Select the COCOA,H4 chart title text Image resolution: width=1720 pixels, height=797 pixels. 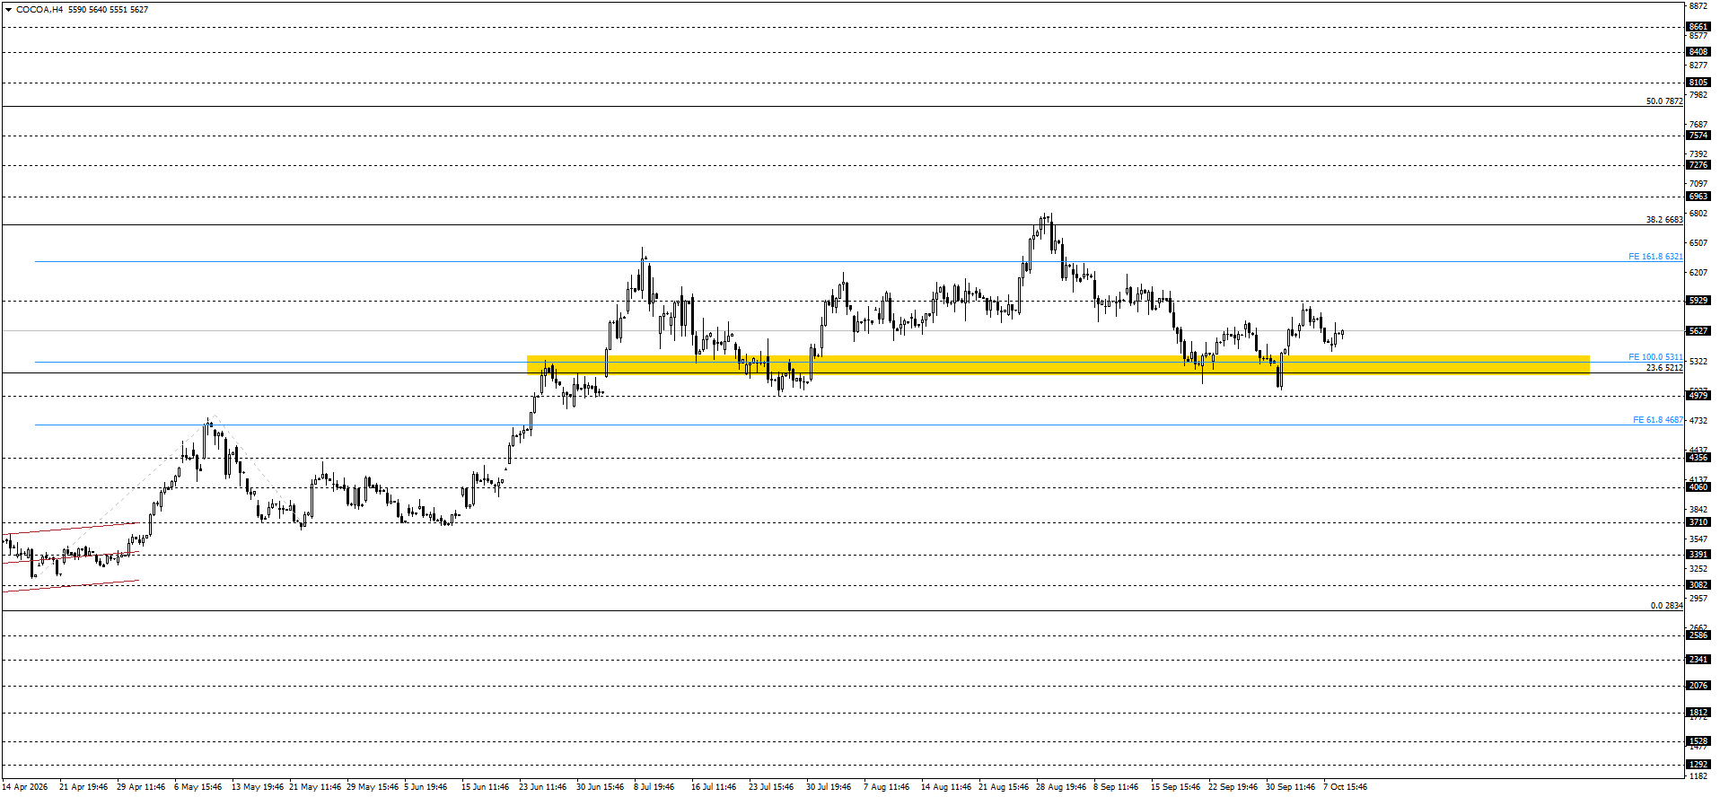[x=39, y=10]
